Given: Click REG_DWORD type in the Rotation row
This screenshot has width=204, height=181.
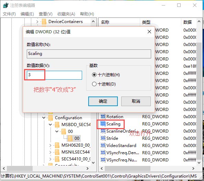Looking at the screenshot, I should tap(155, 116).
